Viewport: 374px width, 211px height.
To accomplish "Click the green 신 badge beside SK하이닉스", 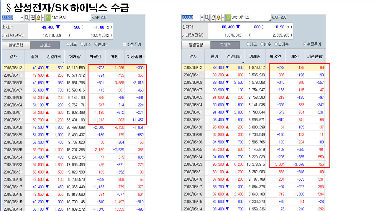I will point(228,18).
